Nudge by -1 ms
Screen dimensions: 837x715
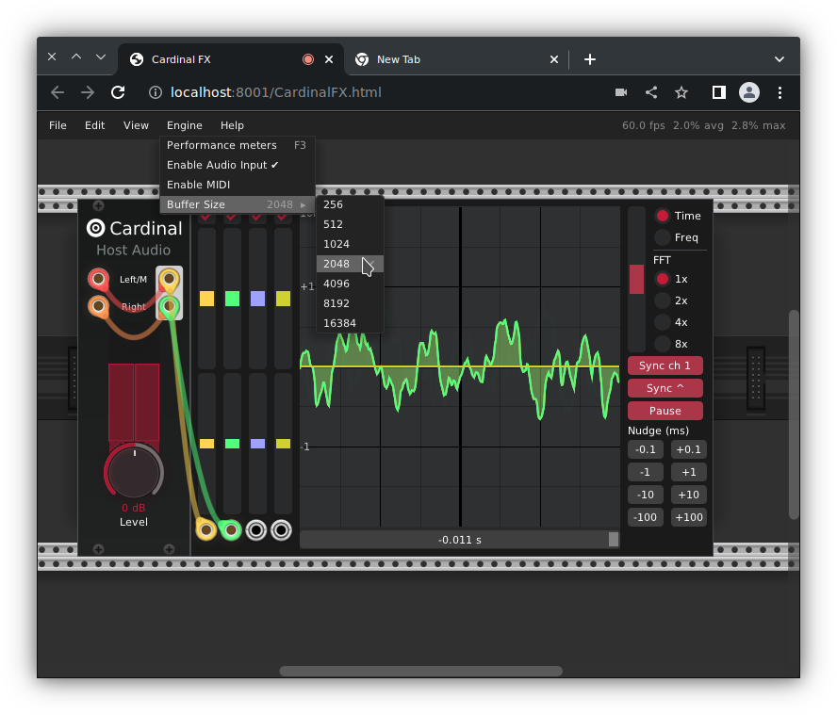[x=646, y=472]
